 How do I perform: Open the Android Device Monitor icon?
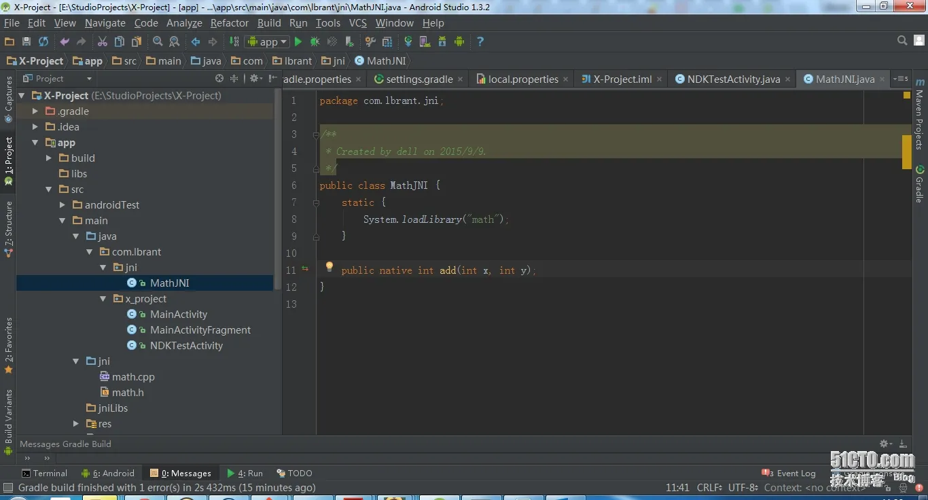[x=459, y=41]
